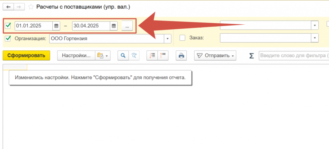
Task: Enable the Заказ filter checkbox
Action: tap(182, 38)
